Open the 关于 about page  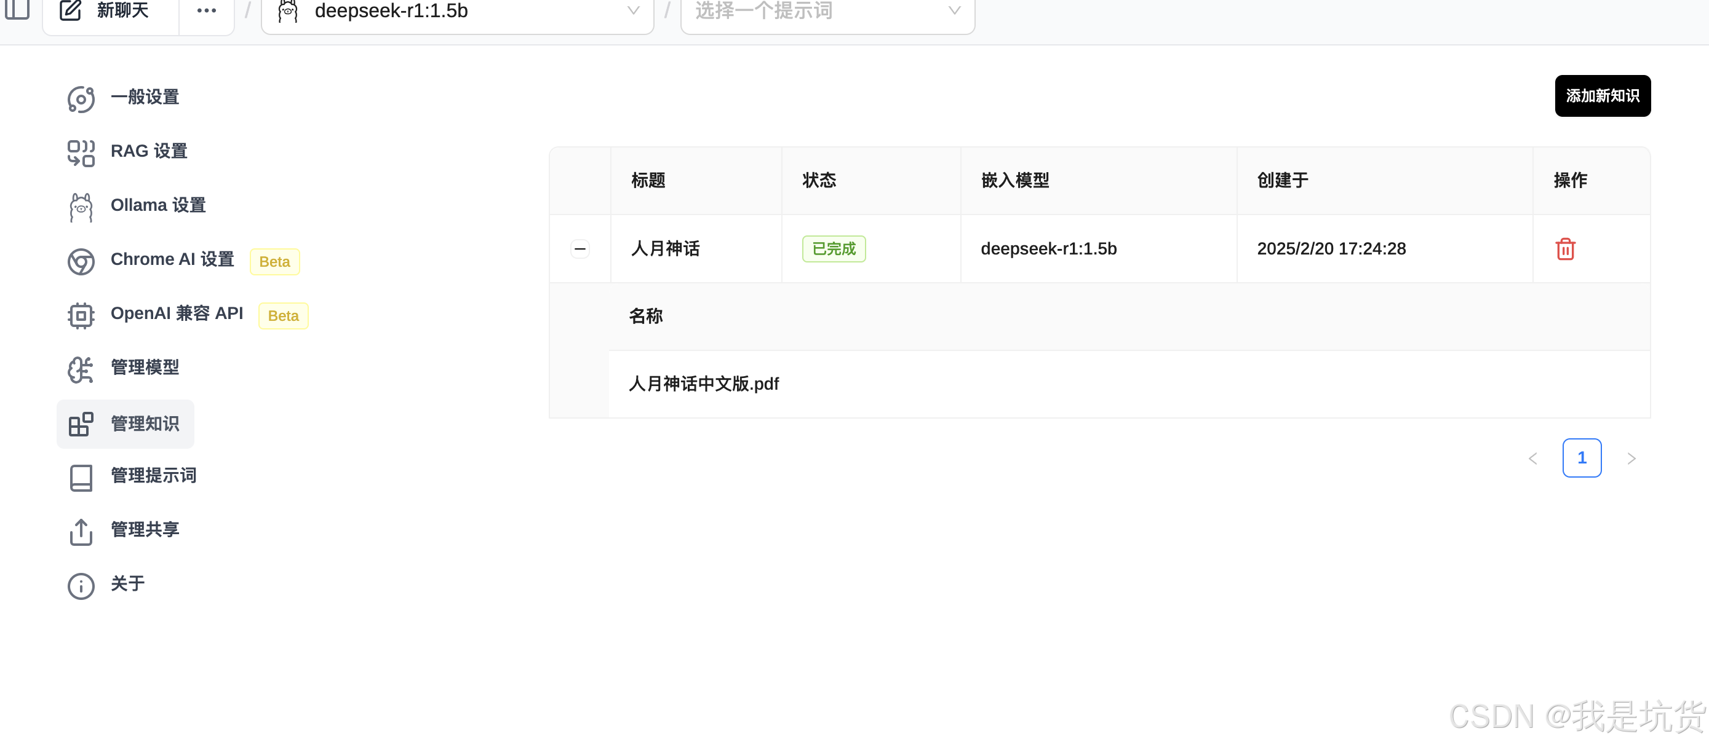point(127,584)
